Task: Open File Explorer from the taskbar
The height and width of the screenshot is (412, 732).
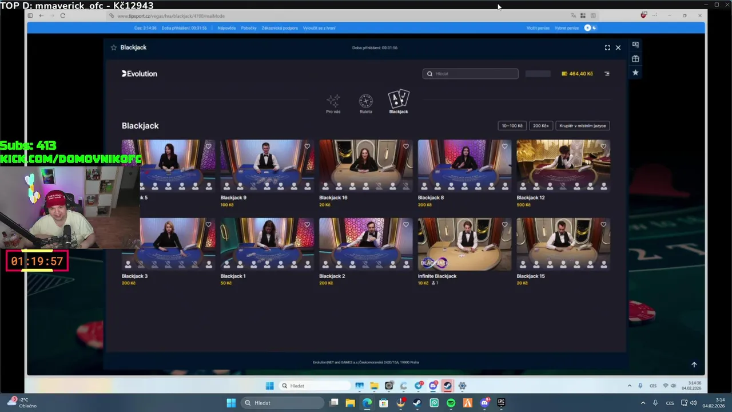Action: pyautogui.click(x=350, y=403)
